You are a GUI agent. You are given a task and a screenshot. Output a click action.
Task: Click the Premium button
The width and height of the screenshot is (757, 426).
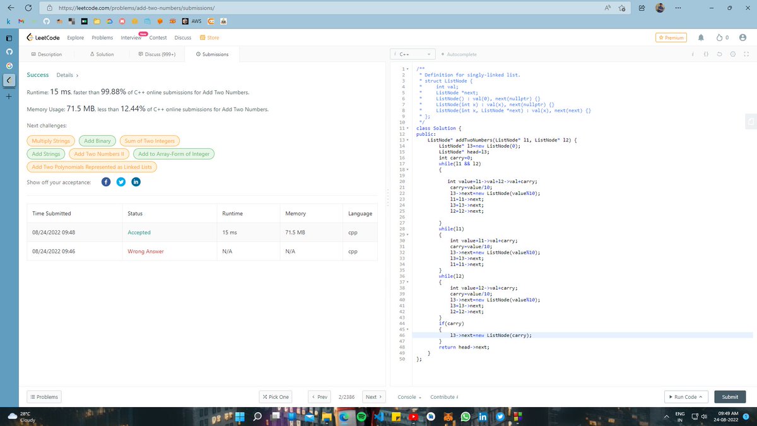[x=671, y=38]
